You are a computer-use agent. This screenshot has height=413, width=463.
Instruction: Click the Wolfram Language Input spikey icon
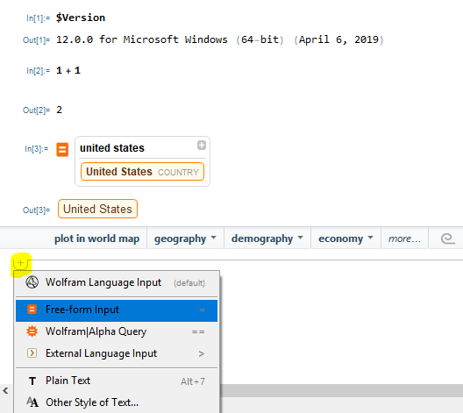[32, 282]
